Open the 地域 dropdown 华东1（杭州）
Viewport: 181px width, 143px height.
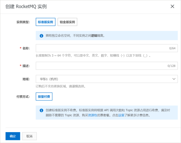(107, 79)
